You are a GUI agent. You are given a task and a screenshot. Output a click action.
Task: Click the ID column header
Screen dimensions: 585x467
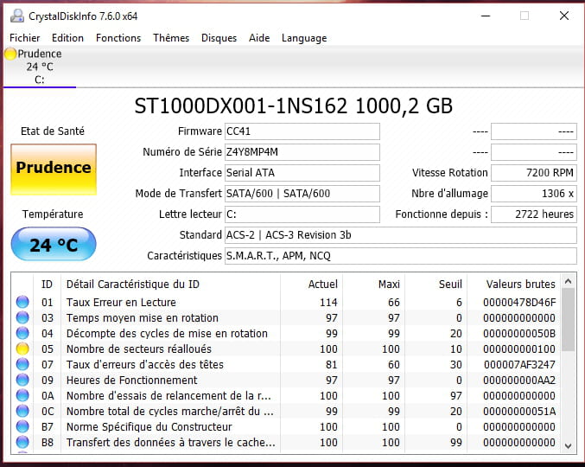tap(47, 285)
